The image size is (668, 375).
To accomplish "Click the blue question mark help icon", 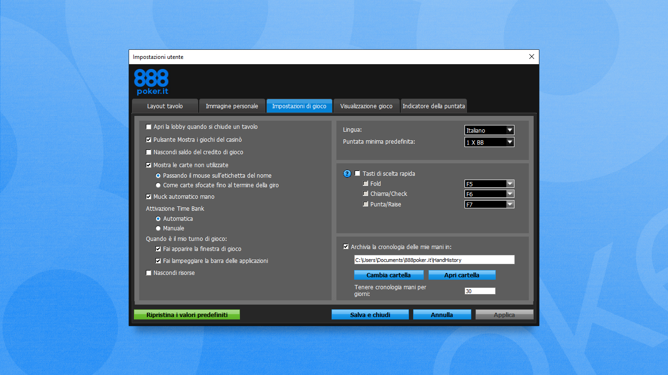I will click(347, 174).
